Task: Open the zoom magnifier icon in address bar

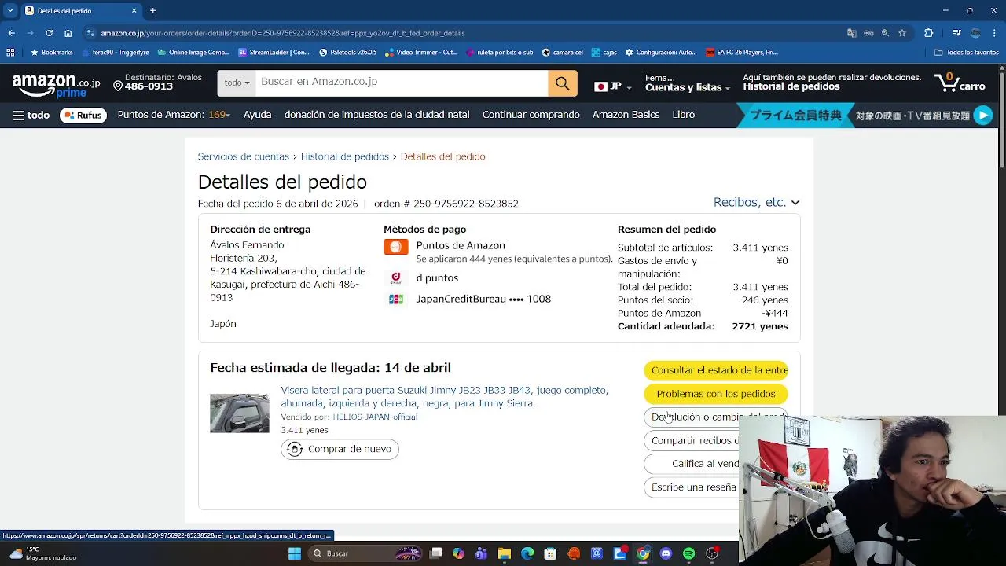Action: click(885, 33)
